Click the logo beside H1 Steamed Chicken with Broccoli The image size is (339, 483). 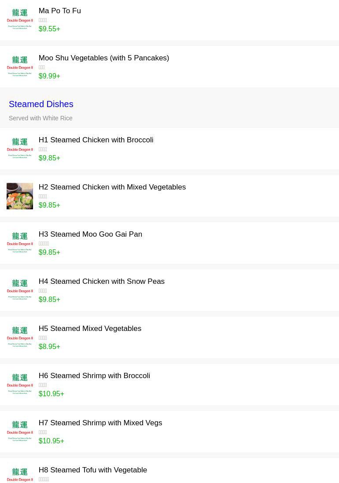tap(20, 149)
